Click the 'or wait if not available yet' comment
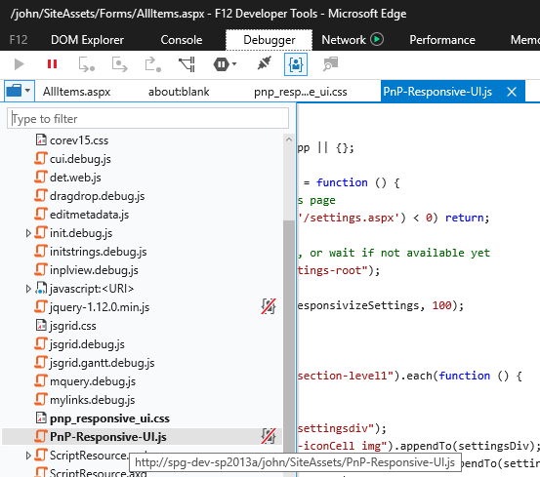 [399, 253]
